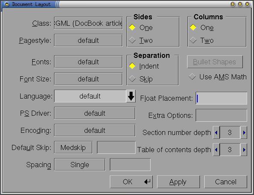254x195 pixels.
Task: Click the OK button
Action: click(x=131, y=182)
